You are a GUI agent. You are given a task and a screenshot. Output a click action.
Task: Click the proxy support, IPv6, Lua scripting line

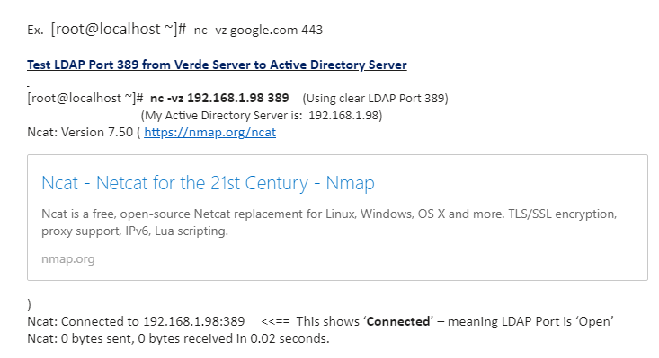[x=135, y=231]
